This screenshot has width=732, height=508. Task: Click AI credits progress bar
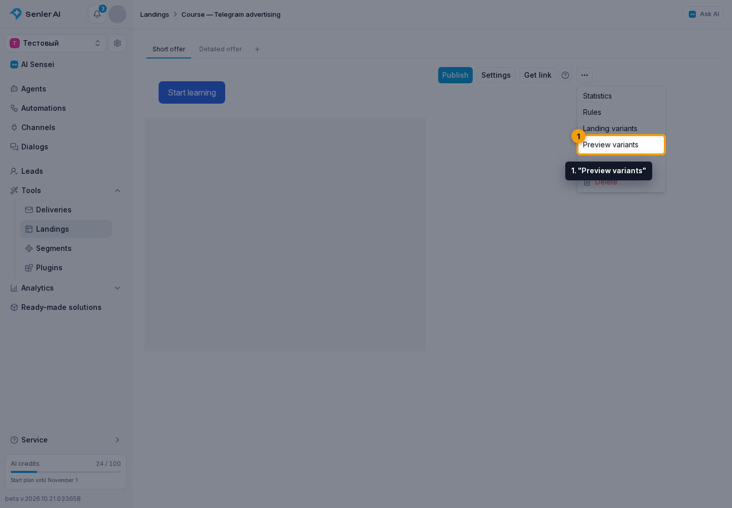click(66, 472)
